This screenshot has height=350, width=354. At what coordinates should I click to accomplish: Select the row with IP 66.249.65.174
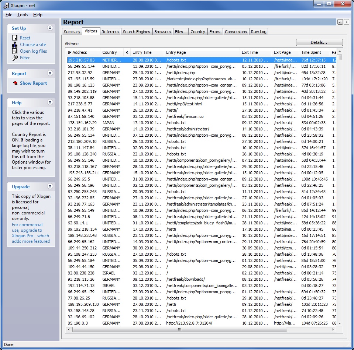click(201, 66)
